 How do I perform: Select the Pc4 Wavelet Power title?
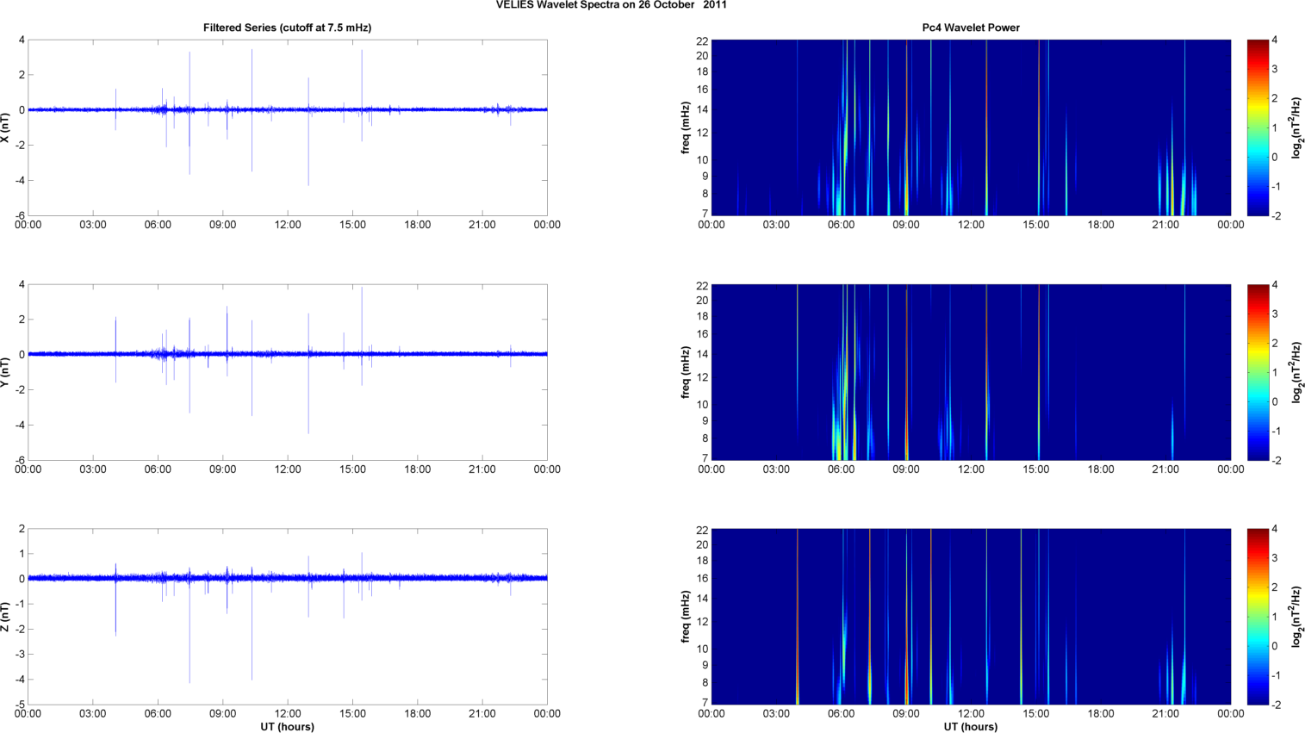pos(970,28)
